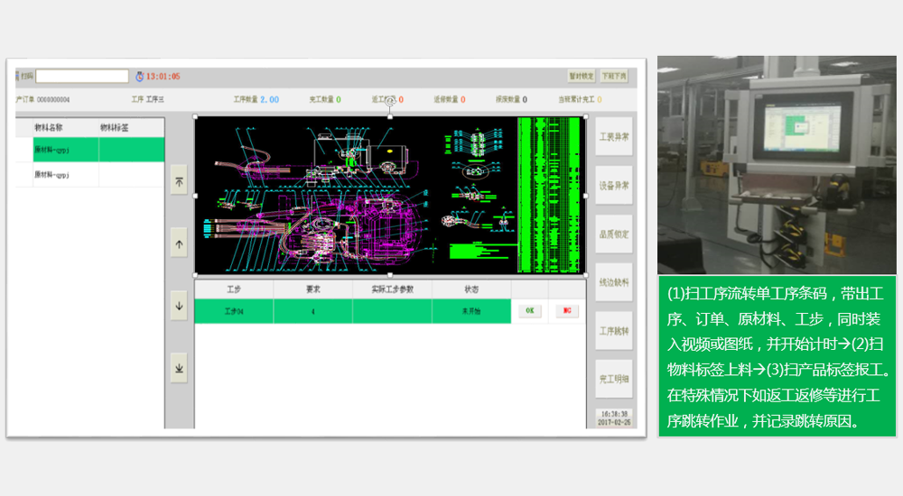Click the scan barcode input field
The height and width of the screenshot is (496, 903).
81,77
